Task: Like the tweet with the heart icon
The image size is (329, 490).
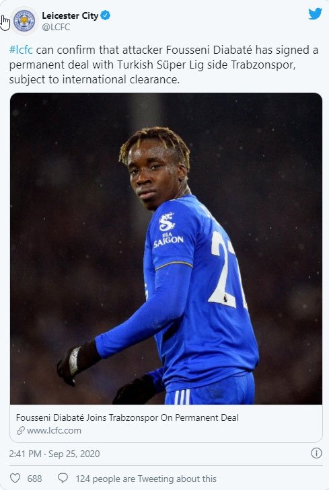Action: coord(15,478)
